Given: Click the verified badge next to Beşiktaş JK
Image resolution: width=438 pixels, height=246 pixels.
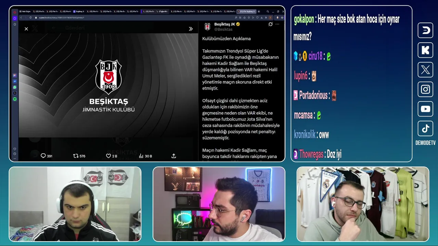Looking at the screenshot, I should click(x=238, y=24).
